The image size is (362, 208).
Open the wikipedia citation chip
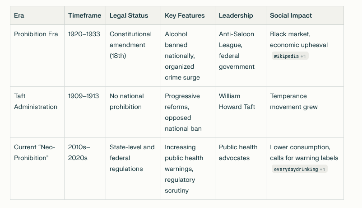[x=290, y=56]
